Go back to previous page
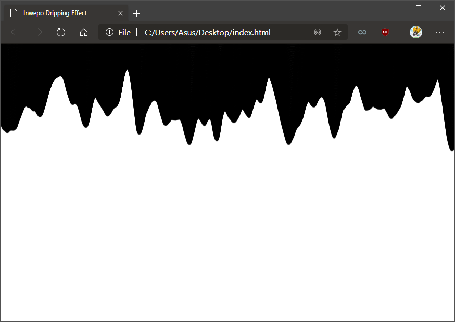This screenshot has width=455, height=322. tap(15, 32)
